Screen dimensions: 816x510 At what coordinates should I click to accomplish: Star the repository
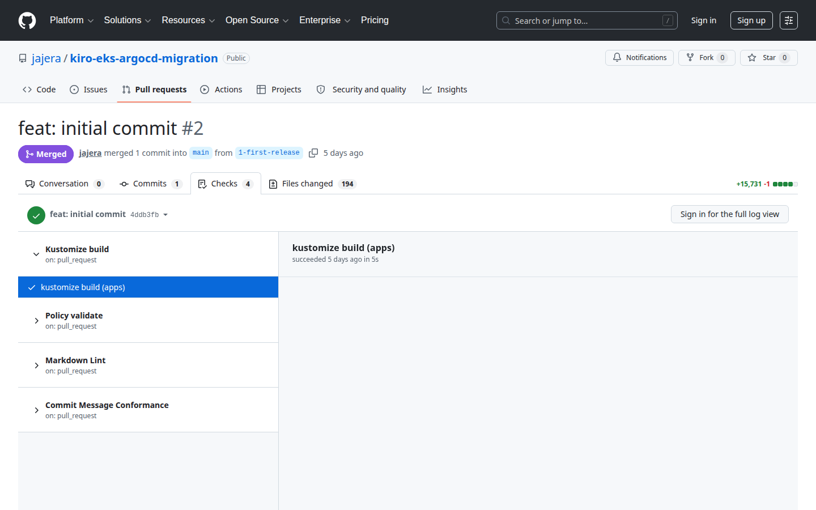click(x=768, y=58)
